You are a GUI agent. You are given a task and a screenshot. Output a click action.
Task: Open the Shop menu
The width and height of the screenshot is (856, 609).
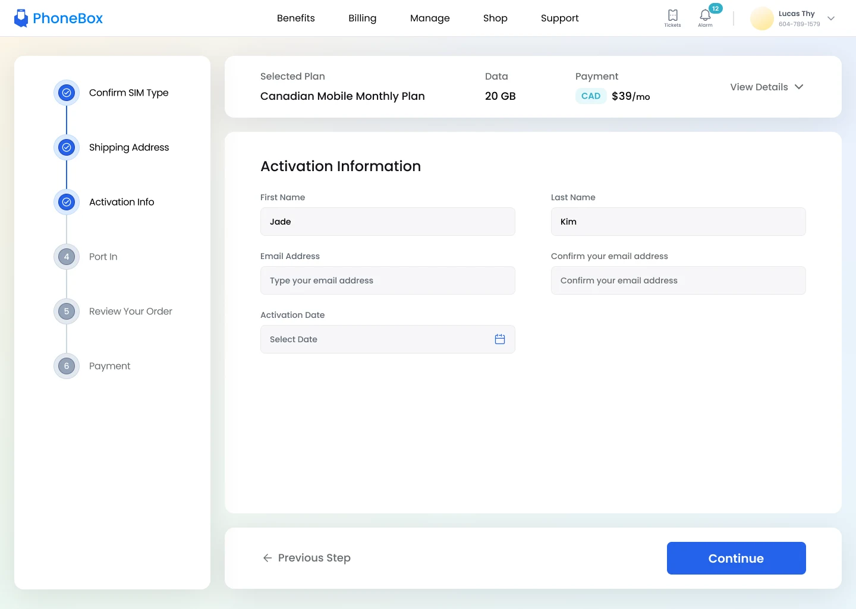click(x=495, y=18)
